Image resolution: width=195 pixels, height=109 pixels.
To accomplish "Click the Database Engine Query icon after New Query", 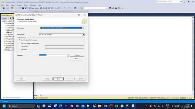I will point(41,8).
